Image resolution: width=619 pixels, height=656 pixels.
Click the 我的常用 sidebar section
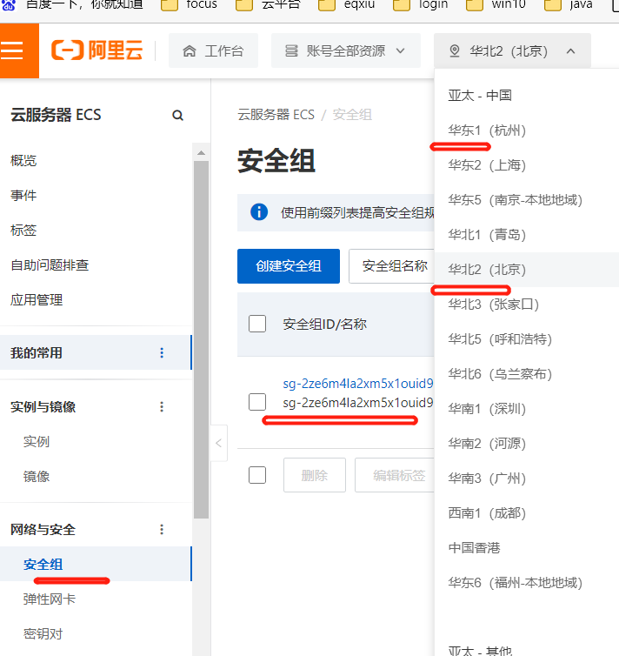[x=96, y=352]
